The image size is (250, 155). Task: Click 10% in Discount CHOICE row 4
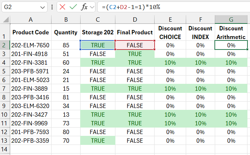click(x=170, y=63)
